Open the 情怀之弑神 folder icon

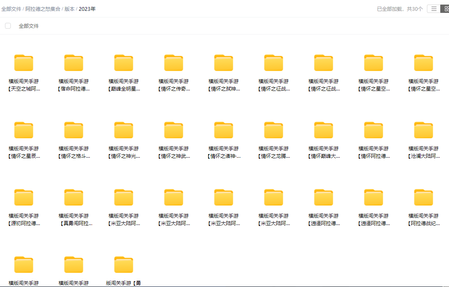point(224,63)
